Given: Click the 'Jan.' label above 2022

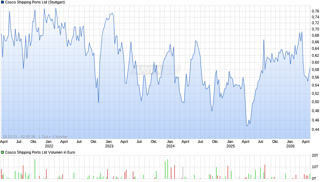Looking at the screenshot, I should pos(49,142).
